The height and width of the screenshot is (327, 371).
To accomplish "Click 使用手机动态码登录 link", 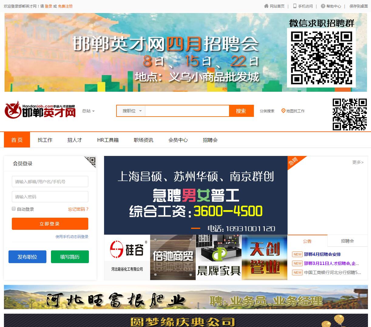I will pyautogui.click(x=72, y=236).
